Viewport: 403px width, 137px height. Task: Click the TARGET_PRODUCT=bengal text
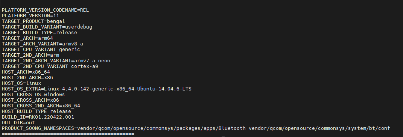click(33, 21)
